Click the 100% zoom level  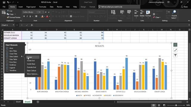click(x=188, y=105)
